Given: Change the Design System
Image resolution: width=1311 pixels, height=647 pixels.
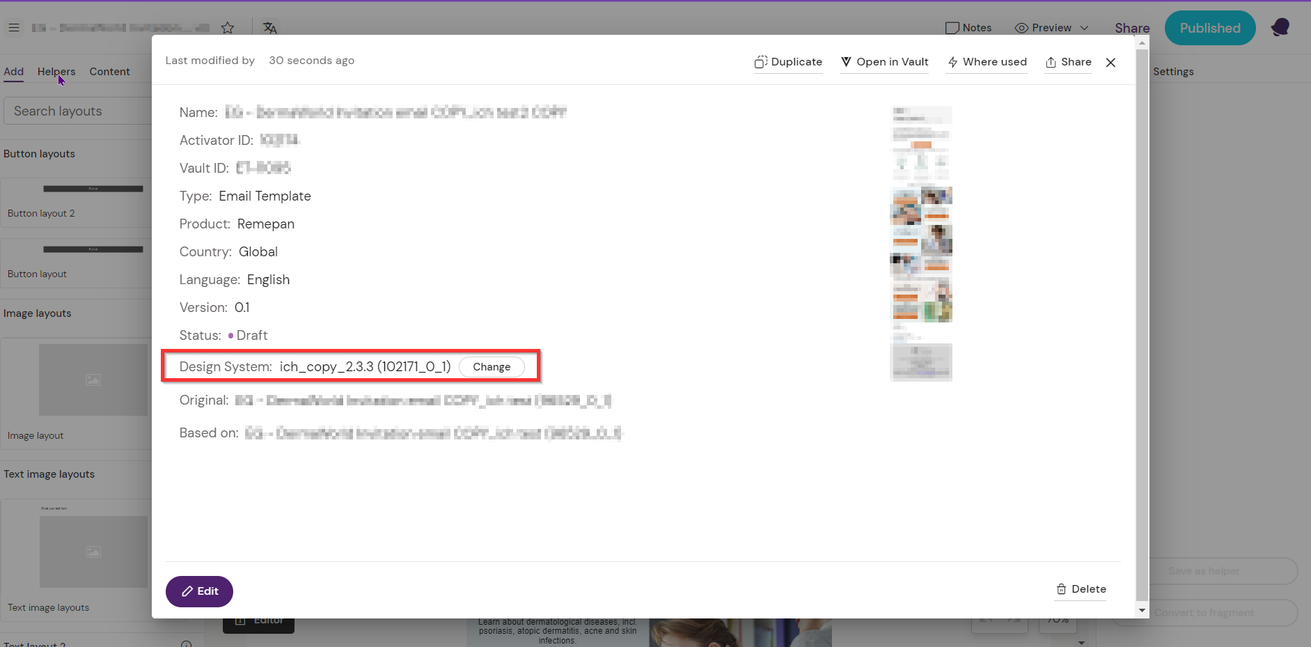Looking at the screenshot, I should pos(492,367).
